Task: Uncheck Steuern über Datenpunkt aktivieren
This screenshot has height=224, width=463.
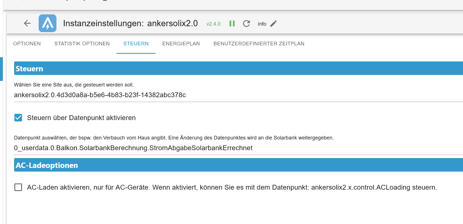Action: [x=18, y=118]
